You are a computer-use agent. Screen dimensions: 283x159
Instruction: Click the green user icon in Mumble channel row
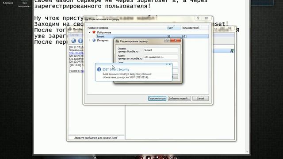tap(232, 51)
